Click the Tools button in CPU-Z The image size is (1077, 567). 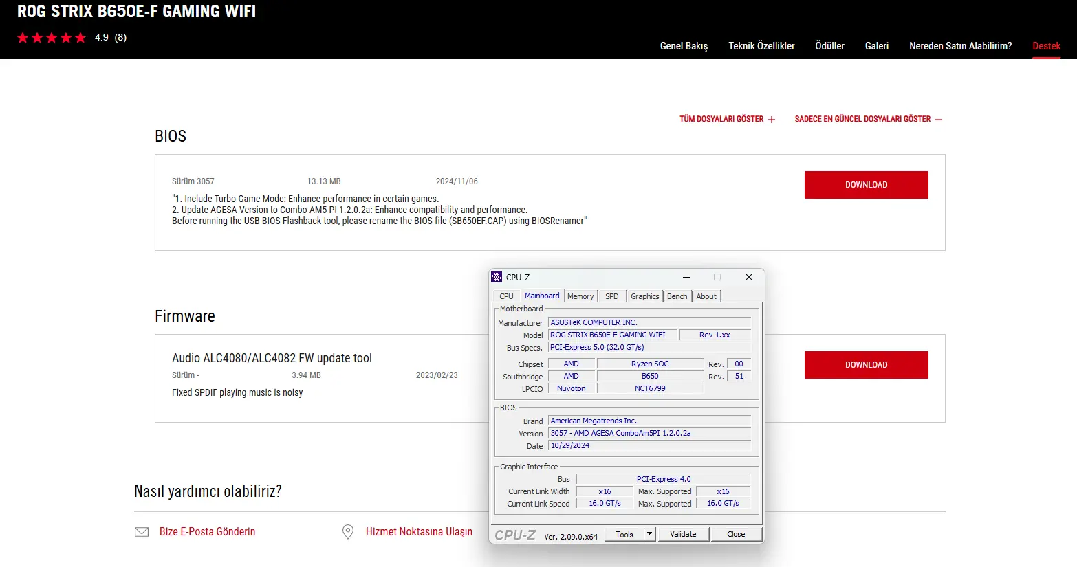(624, 534)
